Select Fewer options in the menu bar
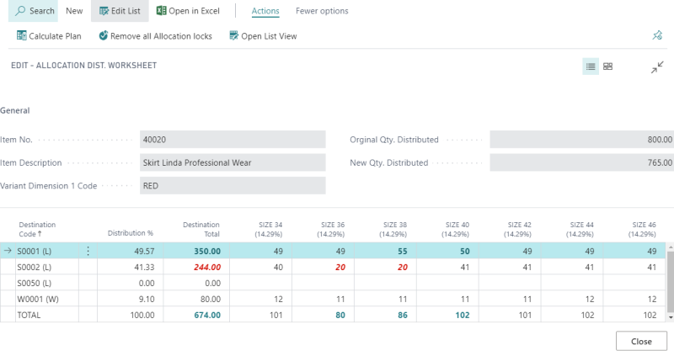Screen dimensions: 674x356 tap(322, 11)
